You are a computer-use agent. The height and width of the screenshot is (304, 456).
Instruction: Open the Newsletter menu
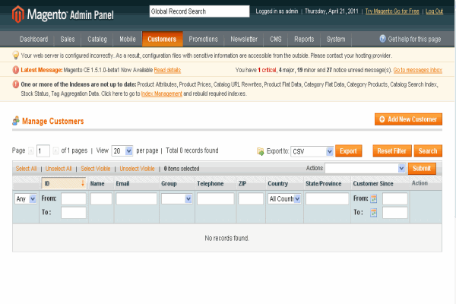pyautogui.click(x=244, y=39)
